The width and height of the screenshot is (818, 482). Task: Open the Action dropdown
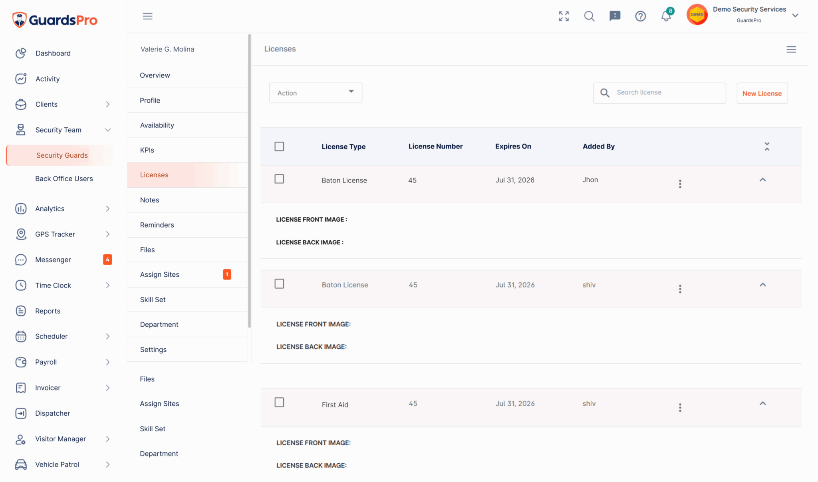(316, 93)
